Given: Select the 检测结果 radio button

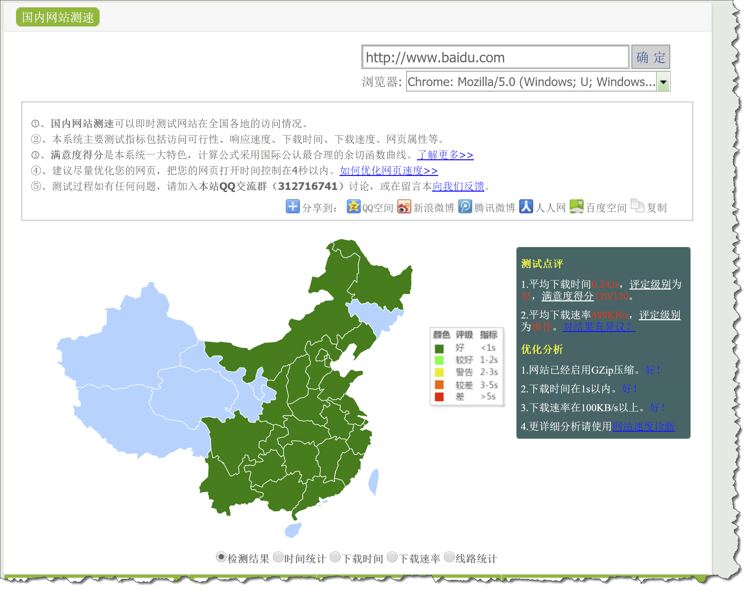Looking at the screenshot, I should click(x=221, y=557).
